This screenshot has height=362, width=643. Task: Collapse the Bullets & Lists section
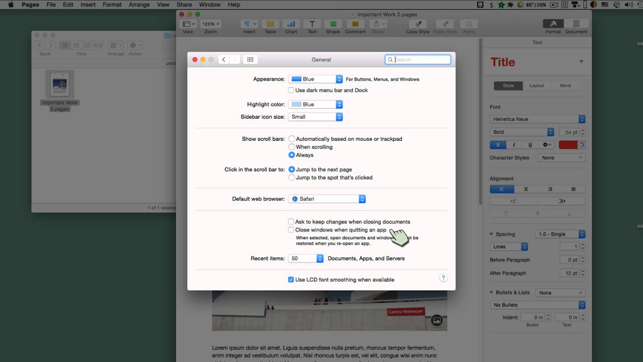click(x=491, y=293)
